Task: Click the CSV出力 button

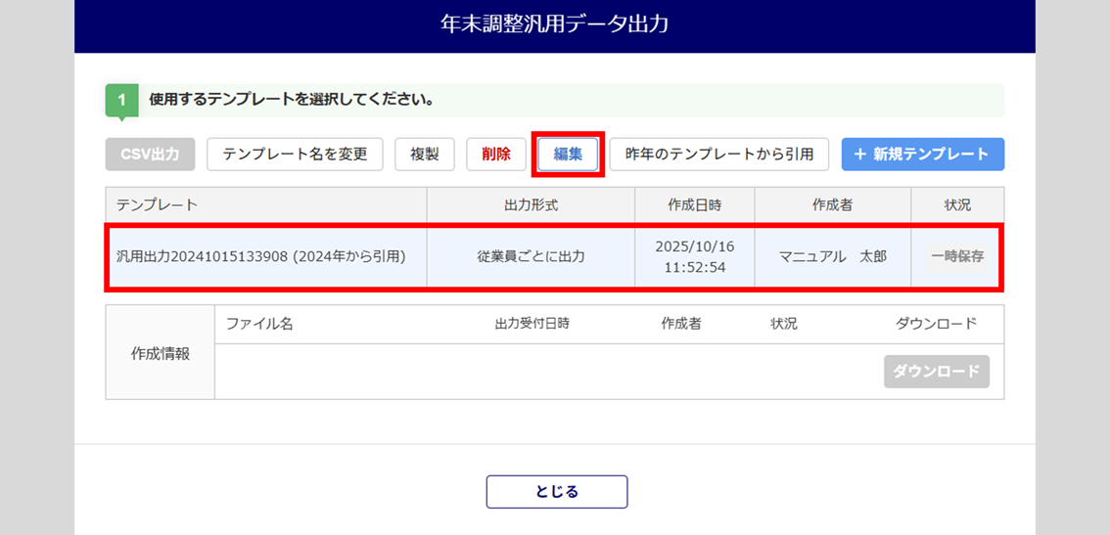Action: point(150,155)
